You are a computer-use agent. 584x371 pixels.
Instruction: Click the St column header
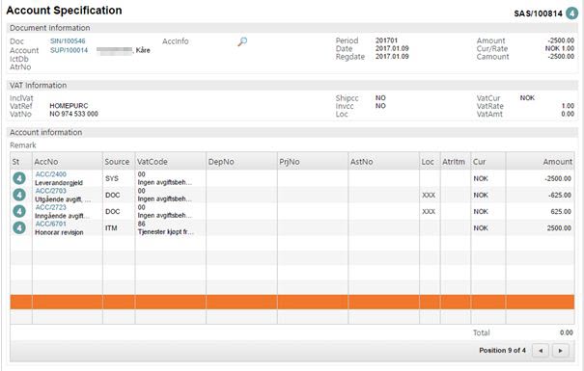[21, 162]
